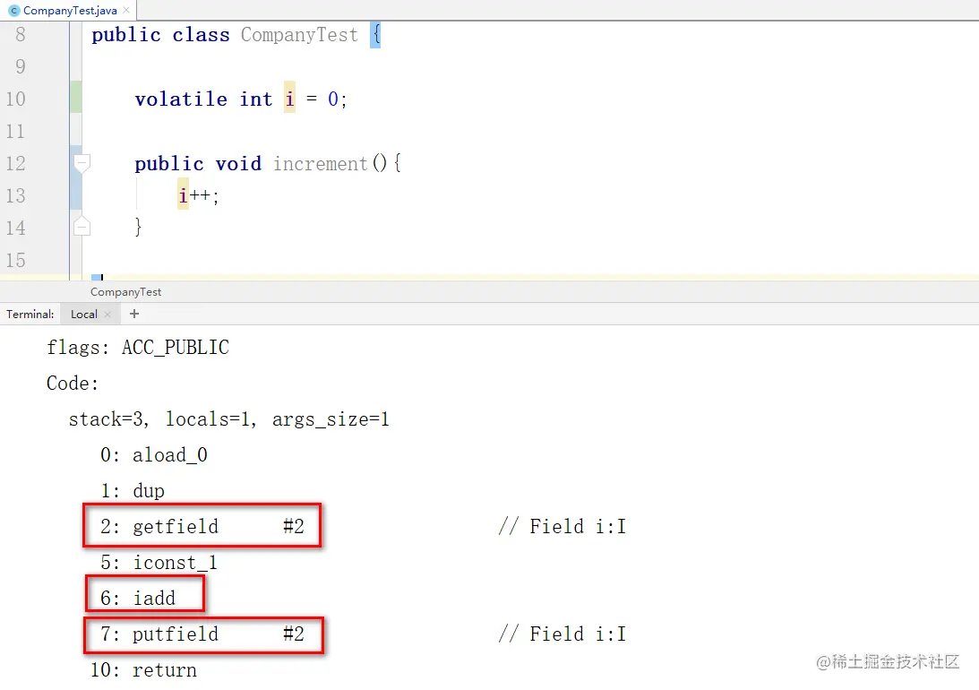Click the '5: iconst_1' instruction
The image size is (979, 690).
coord(159,563)
